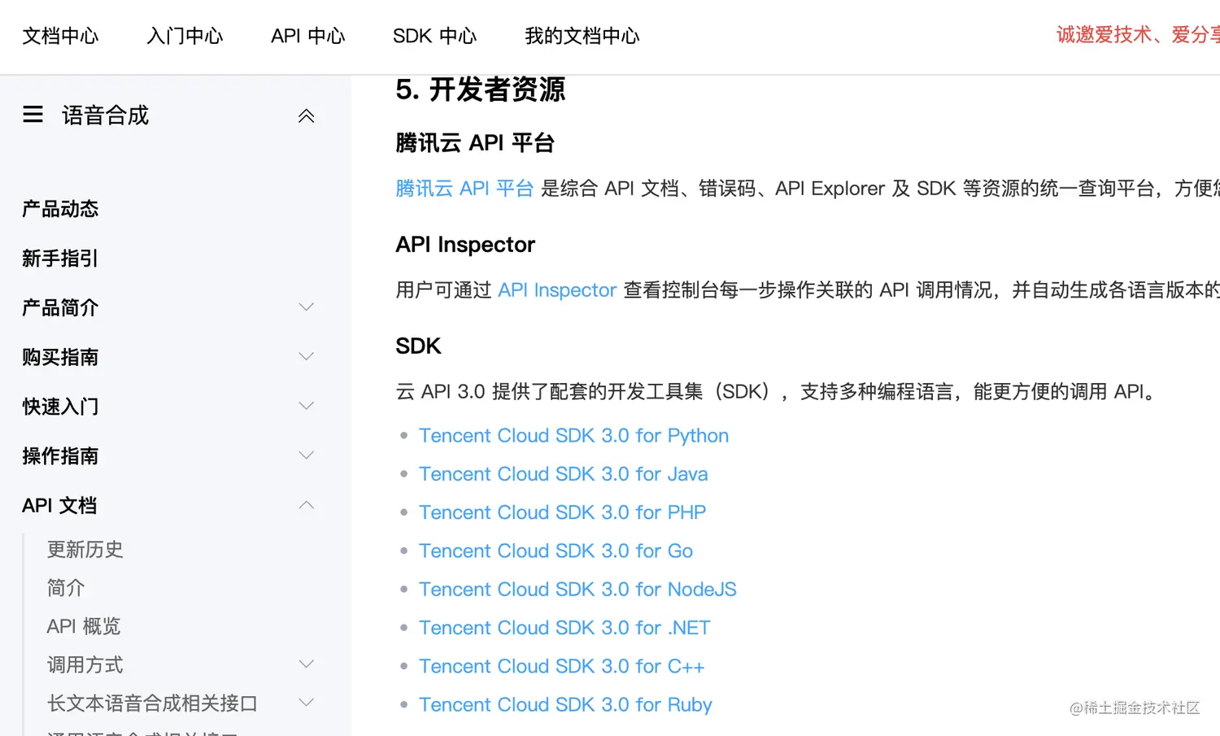1220x736 pixels.
Task: Click the SDK subheading
Action: click(418, 346)
